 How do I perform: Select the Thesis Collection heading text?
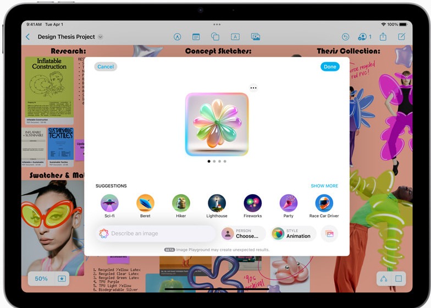tap(349, 51)
